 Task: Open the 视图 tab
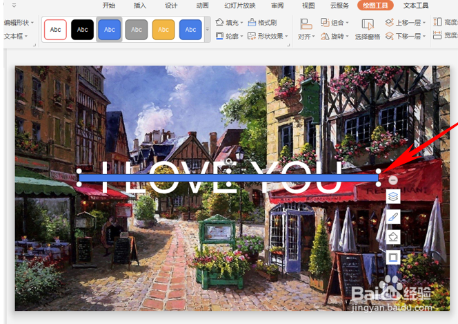tap(308, 6)
